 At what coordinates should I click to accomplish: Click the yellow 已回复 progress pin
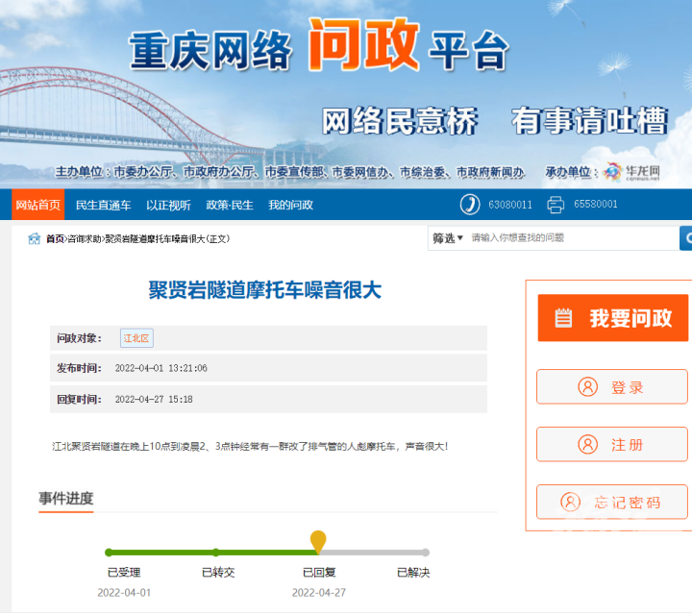click(318, 542)
